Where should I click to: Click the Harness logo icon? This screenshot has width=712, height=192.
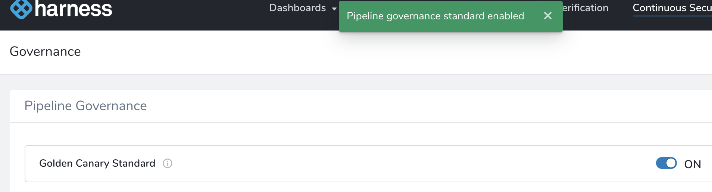click(x=21, y=9)
